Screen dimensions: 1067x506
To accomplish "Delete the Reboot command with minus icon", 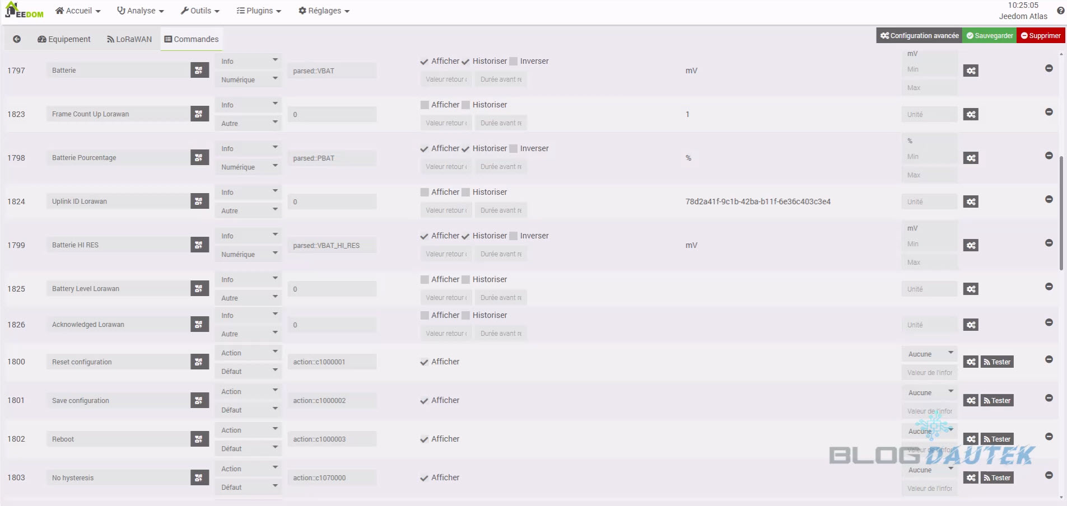I will tap(1049, 437).
